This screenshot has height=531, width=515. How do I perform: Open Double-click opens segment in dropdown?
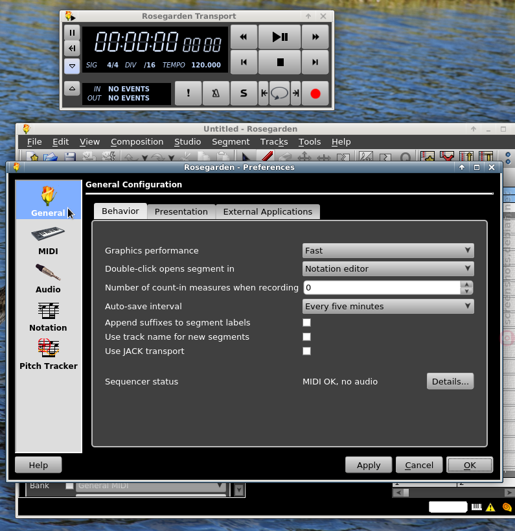tap(388, 268)
